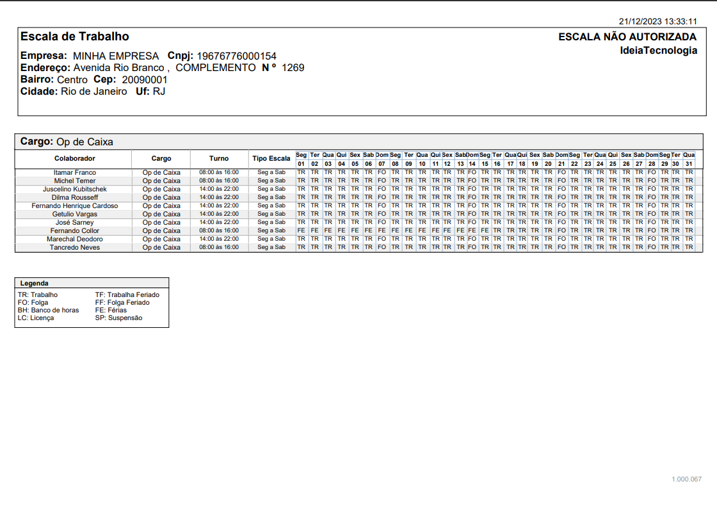Click the Tipo Escala column header
The width and height of the screenshot is (717, 509).
[271, 158]
